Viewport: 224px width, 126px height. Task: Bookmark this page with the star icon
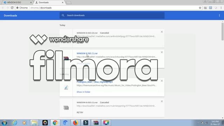[200, 8]
